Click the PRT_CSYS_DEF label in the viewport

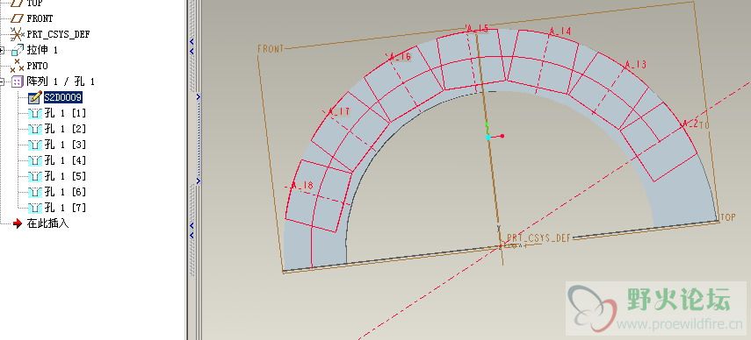coord(538,237)
